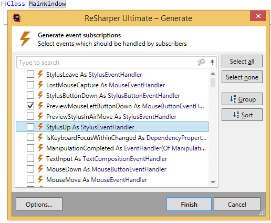
Task: Click the Group button
Action: (x=242, y=99)
